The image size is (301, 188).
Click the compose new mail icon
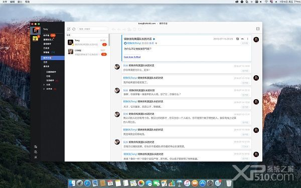pyautogui.click(x=69, y=29)
